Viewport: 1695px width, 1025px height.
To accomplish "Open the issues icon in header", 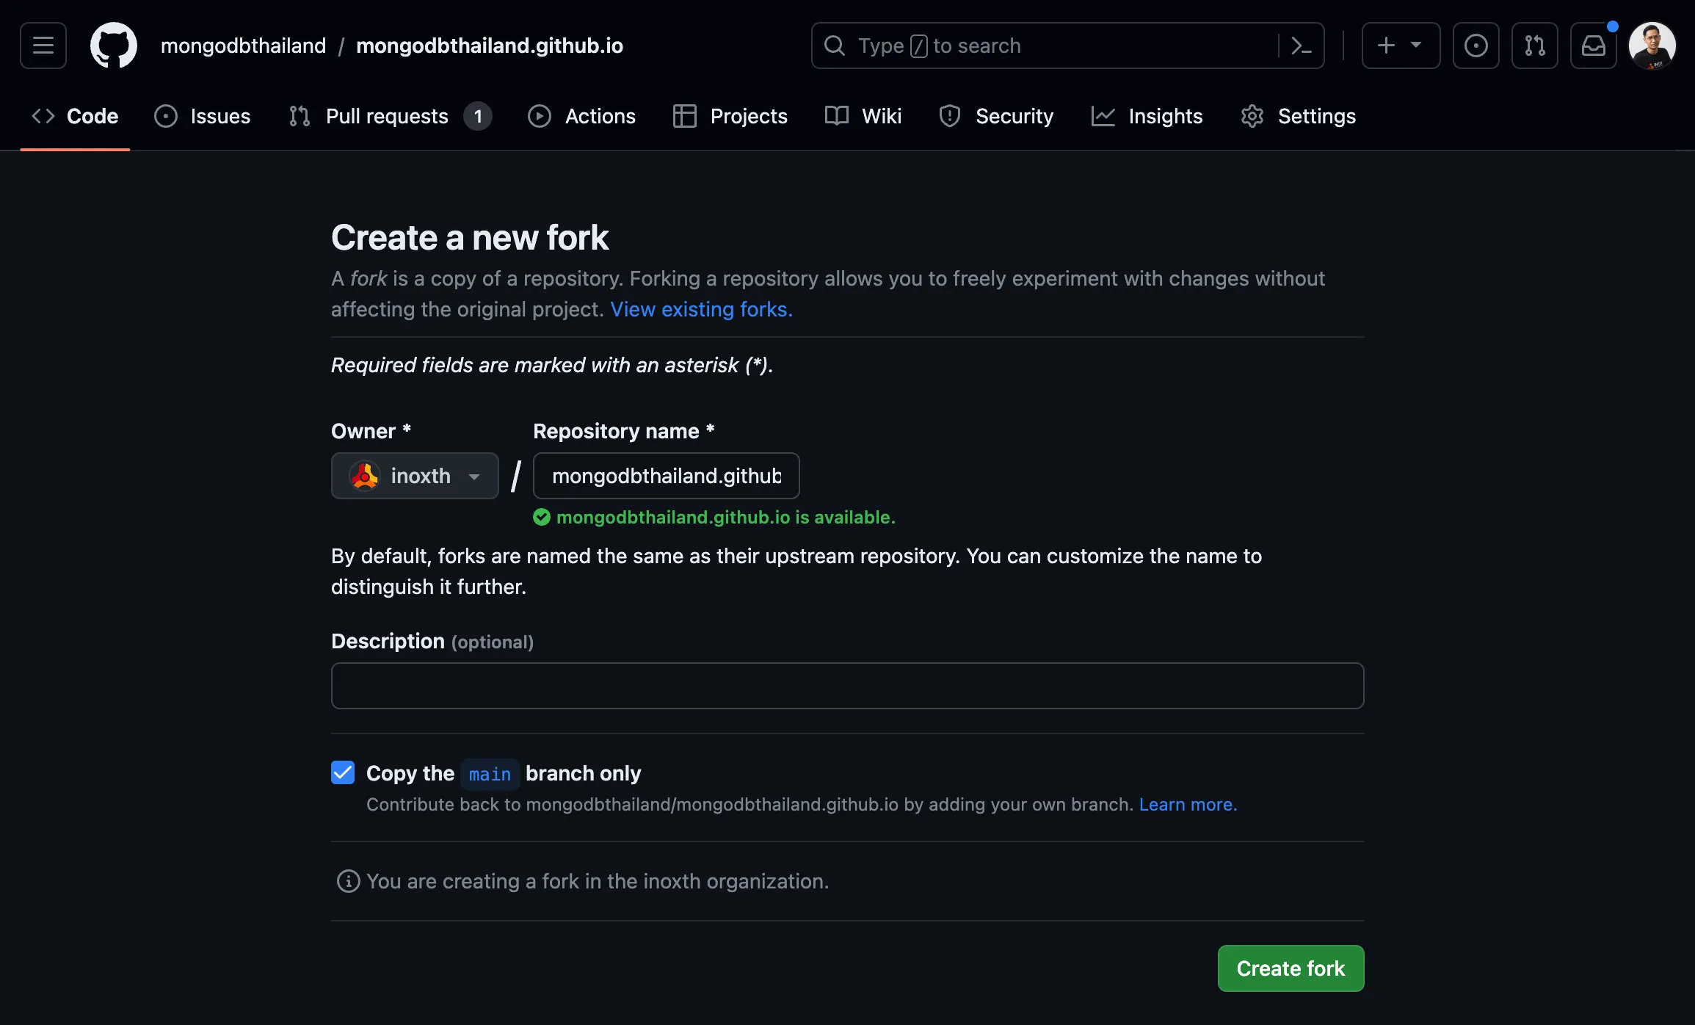I will click(1476, 46).
